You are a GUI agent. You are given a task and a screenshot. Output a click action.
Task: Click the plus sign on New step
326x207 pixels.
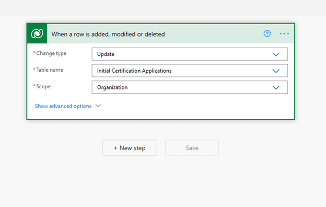click(115, 148)
